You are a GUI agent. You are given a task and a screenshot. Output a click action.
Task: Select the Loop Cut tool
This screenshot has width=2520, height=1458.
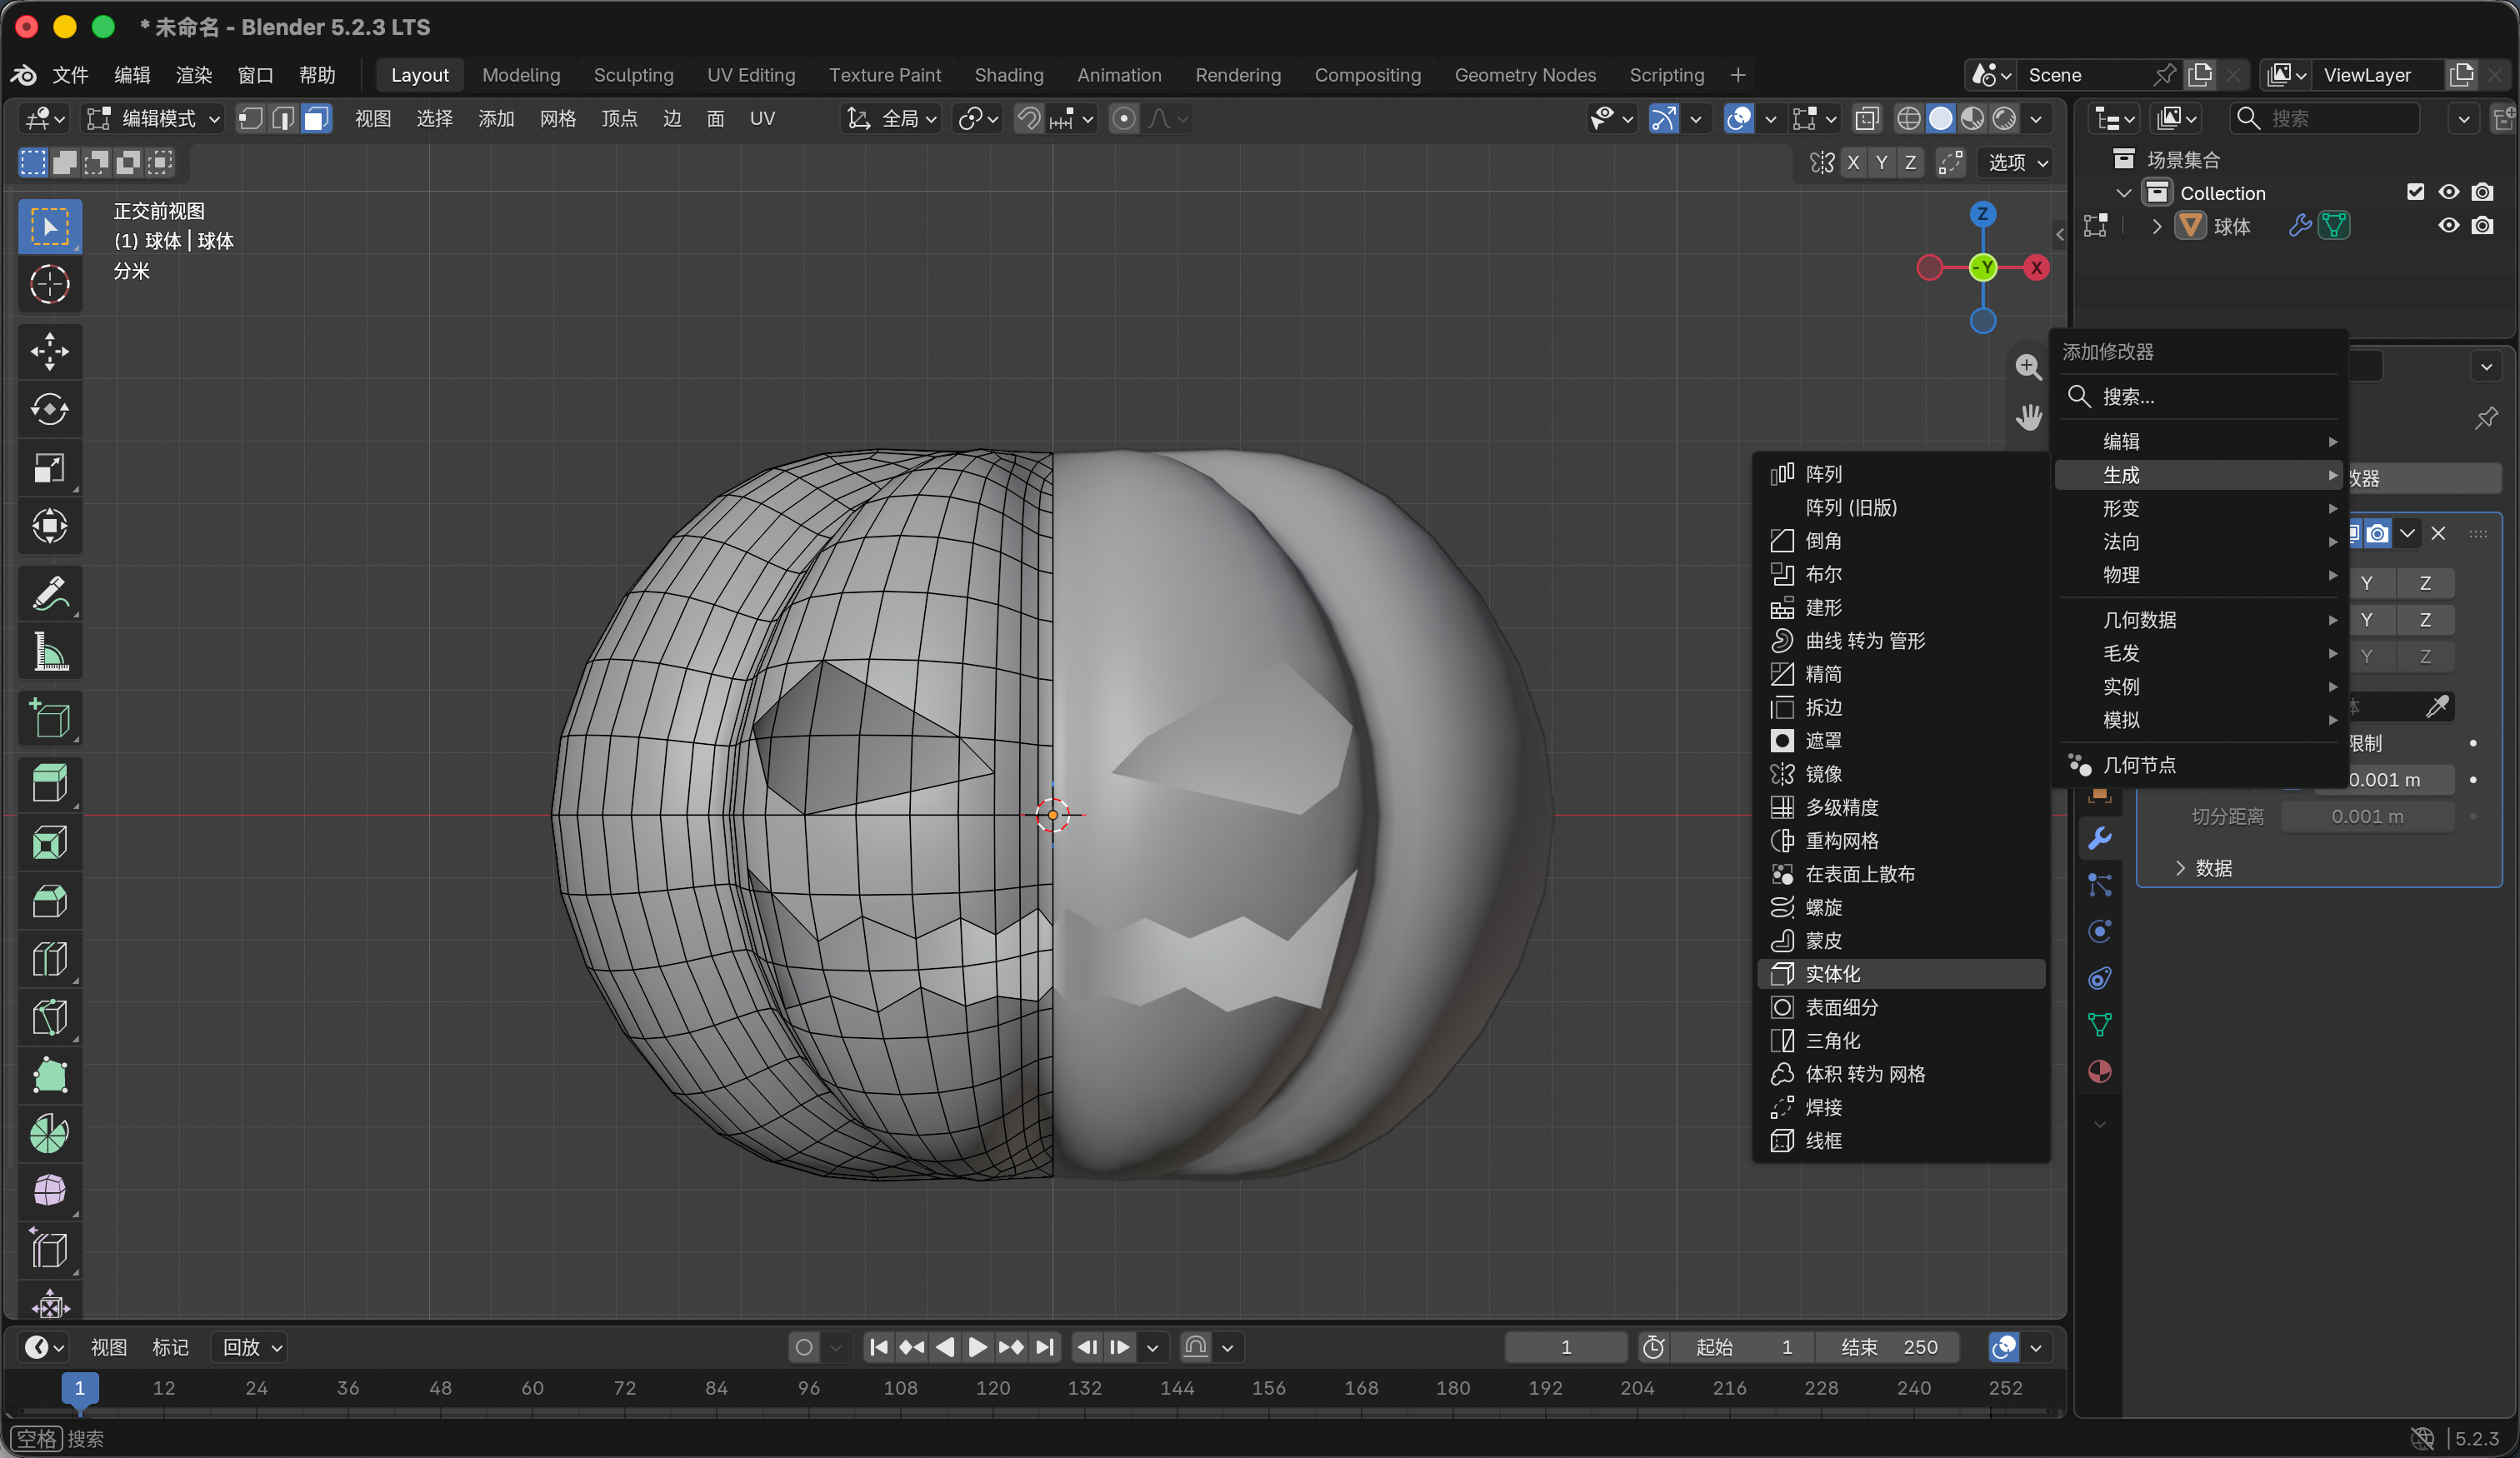(x=50, y=959)
